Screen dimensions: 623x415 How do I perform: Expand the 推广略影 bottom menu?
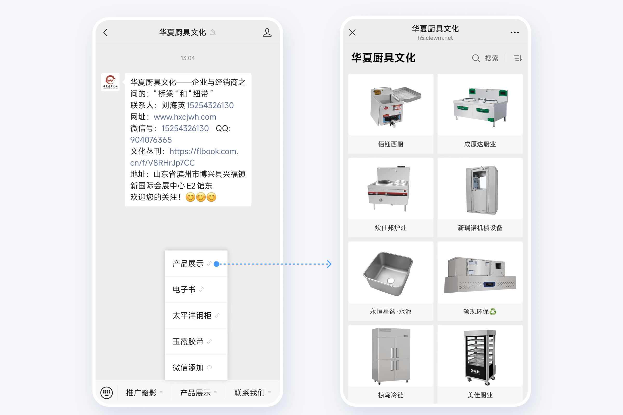144,393
